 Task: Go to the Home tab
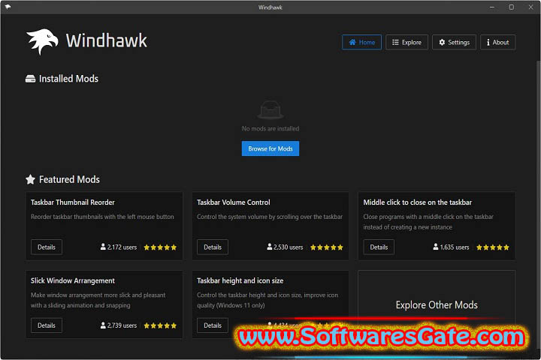(x=361, y=42)
